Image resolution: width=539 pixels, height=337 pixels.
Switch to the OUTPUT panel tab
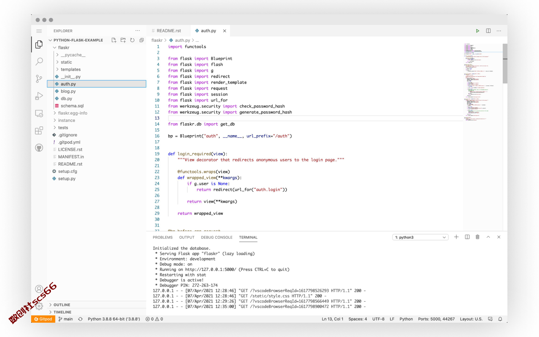[x=187, y=237]
